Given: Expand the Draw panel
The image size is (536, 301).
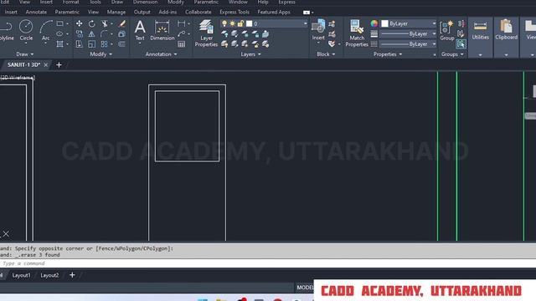Looking at the screenshot, I should (25, 54).
